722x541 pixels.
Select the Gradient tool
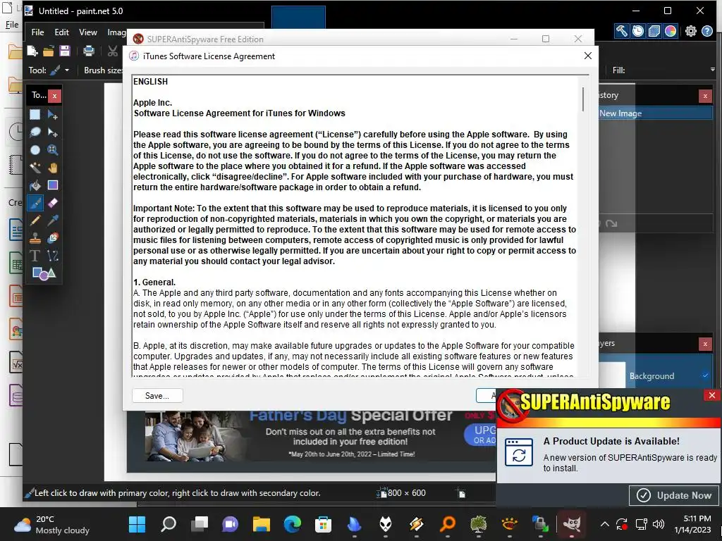click(x=53, y=185)
